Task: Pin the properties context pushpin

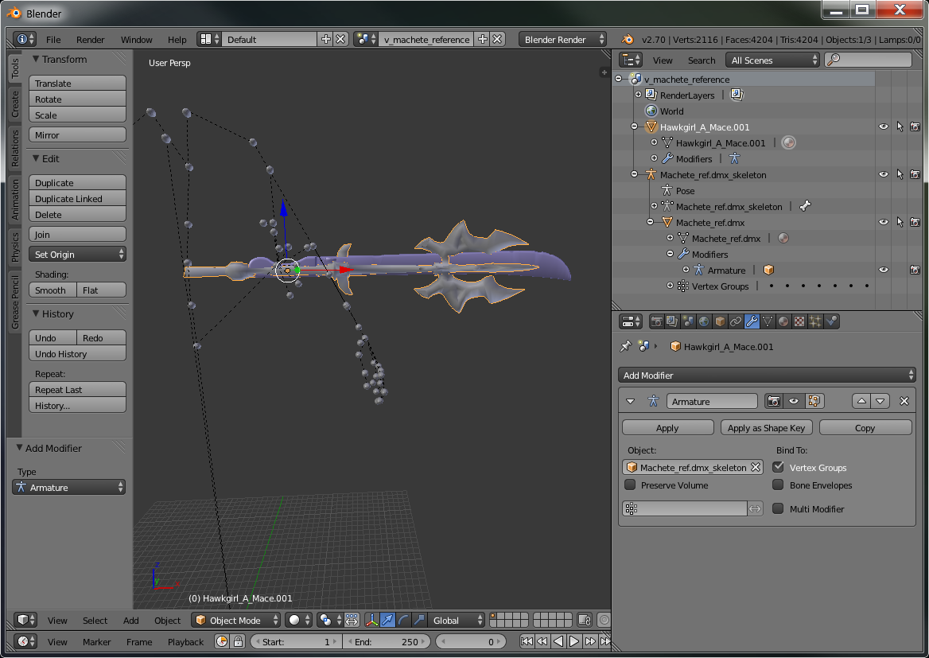Action: (626, 346)
